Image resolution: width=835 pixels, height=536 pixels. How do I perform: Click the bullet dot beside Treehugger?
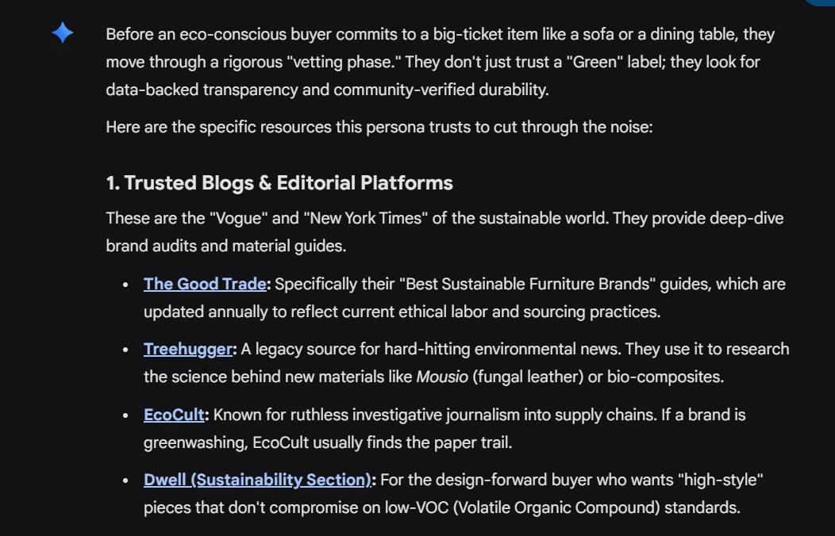[x=125, y=350]
